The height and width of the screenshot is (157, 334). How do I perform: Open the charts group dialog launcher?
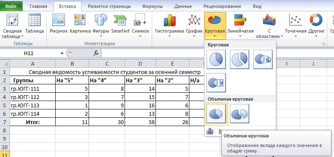click(x=324, y=43)
